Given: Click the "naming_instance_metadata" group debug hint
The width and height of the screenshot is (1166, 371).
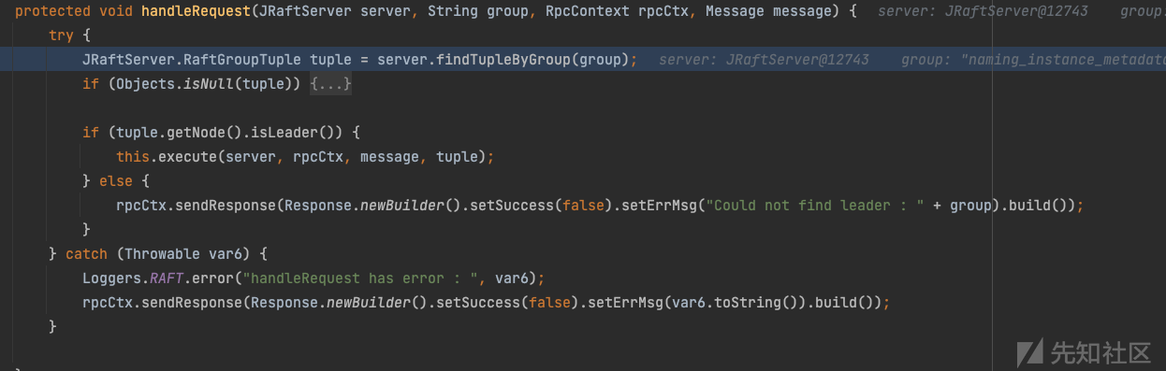Looking at the screenshot, I should pyautogui.click(x=1034, y=60).
